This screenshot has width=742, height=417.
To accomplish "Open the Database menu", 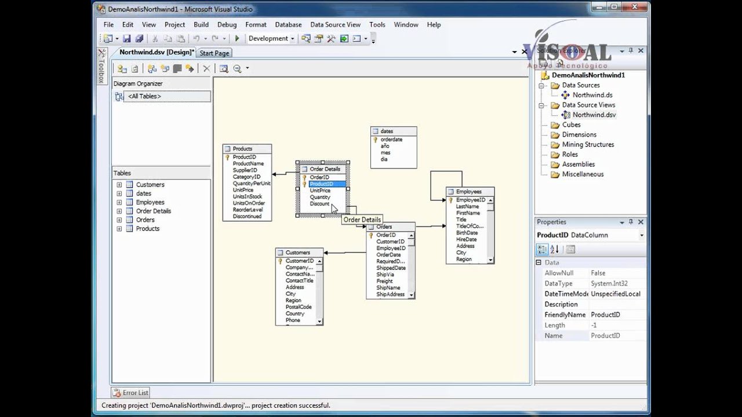I will [x=288, y=24].
